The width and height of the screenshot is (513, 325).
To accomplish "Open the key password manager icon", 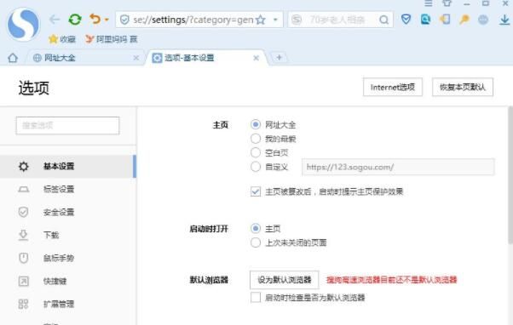I will coord(464,20).
